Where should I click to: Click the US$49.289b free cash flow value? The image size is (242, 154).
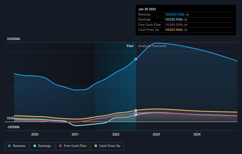point(174,25)
